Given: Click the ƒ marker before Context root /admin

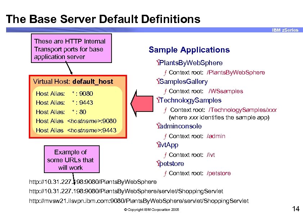Looking at the screenshot, I should [165, 136].
